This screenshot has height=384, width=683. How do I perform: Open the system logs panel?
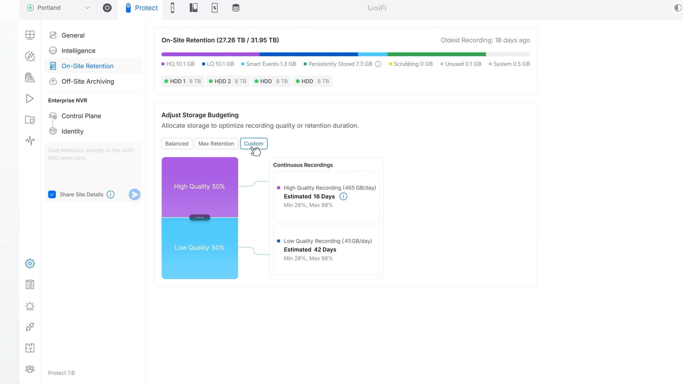30,284
